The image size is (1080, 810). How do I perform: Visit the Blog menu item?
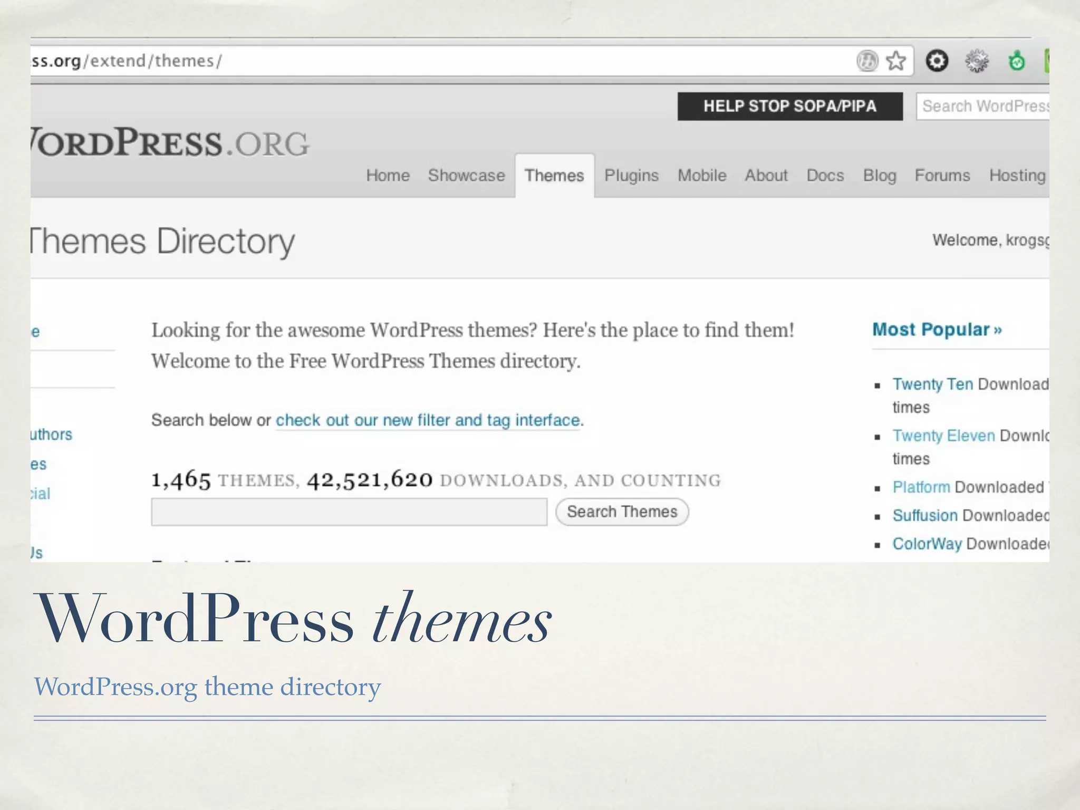pos(880,176)
